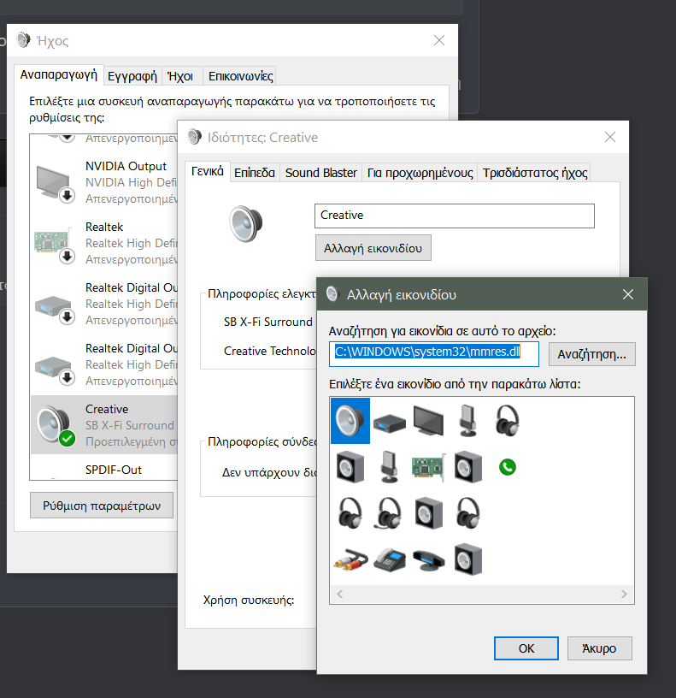
Task: Select the round loudspeaker icon highlighted in blue
Action: click(x=349, y=420)
